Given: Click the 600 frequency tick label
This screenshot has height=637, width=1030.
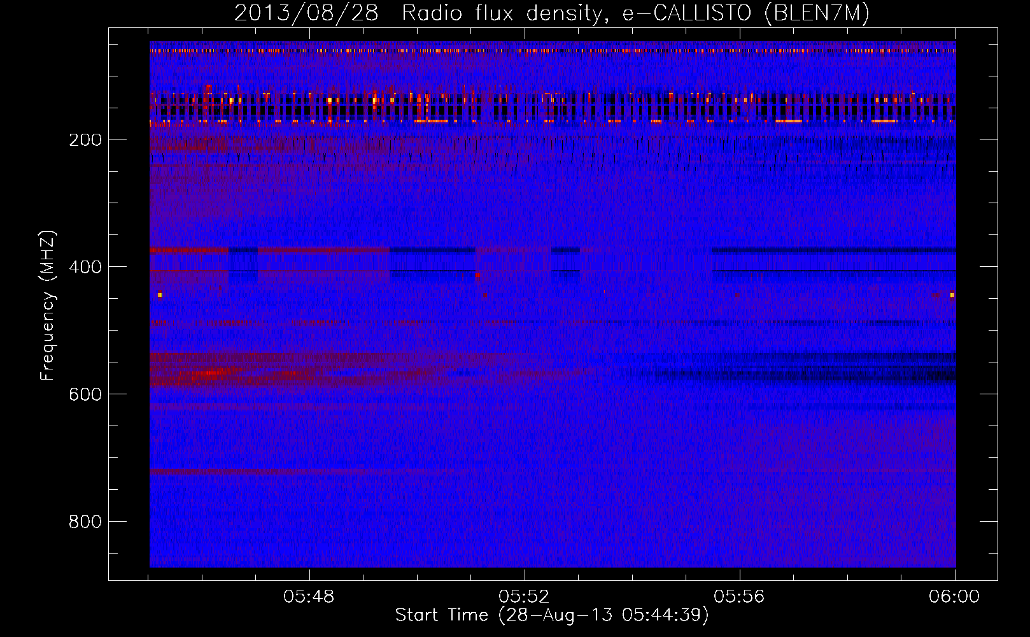Looking at the screenshot, I should click(x=85, y=394).
